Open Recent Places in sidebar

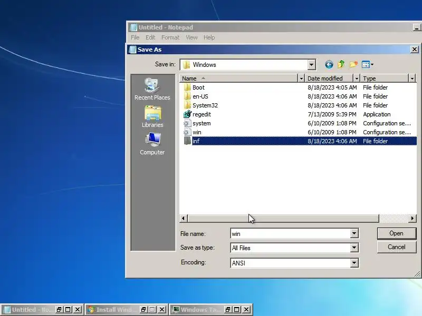click(x=152, y=90)
